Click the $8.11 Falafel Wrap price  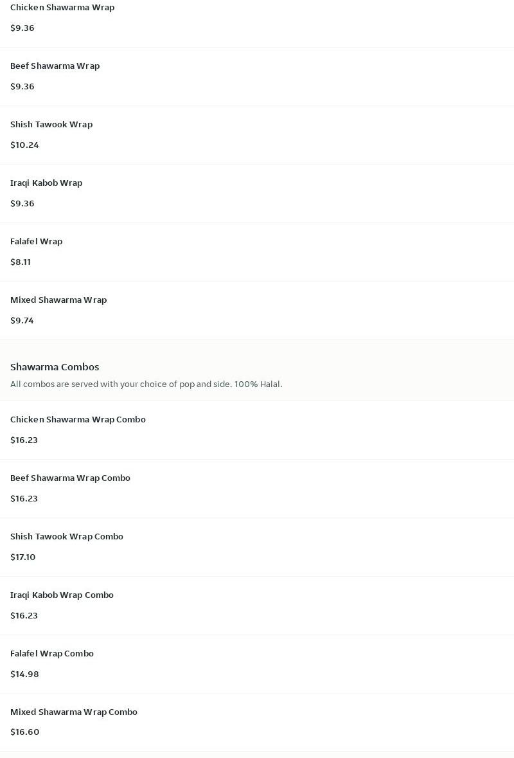coord(21,262)
